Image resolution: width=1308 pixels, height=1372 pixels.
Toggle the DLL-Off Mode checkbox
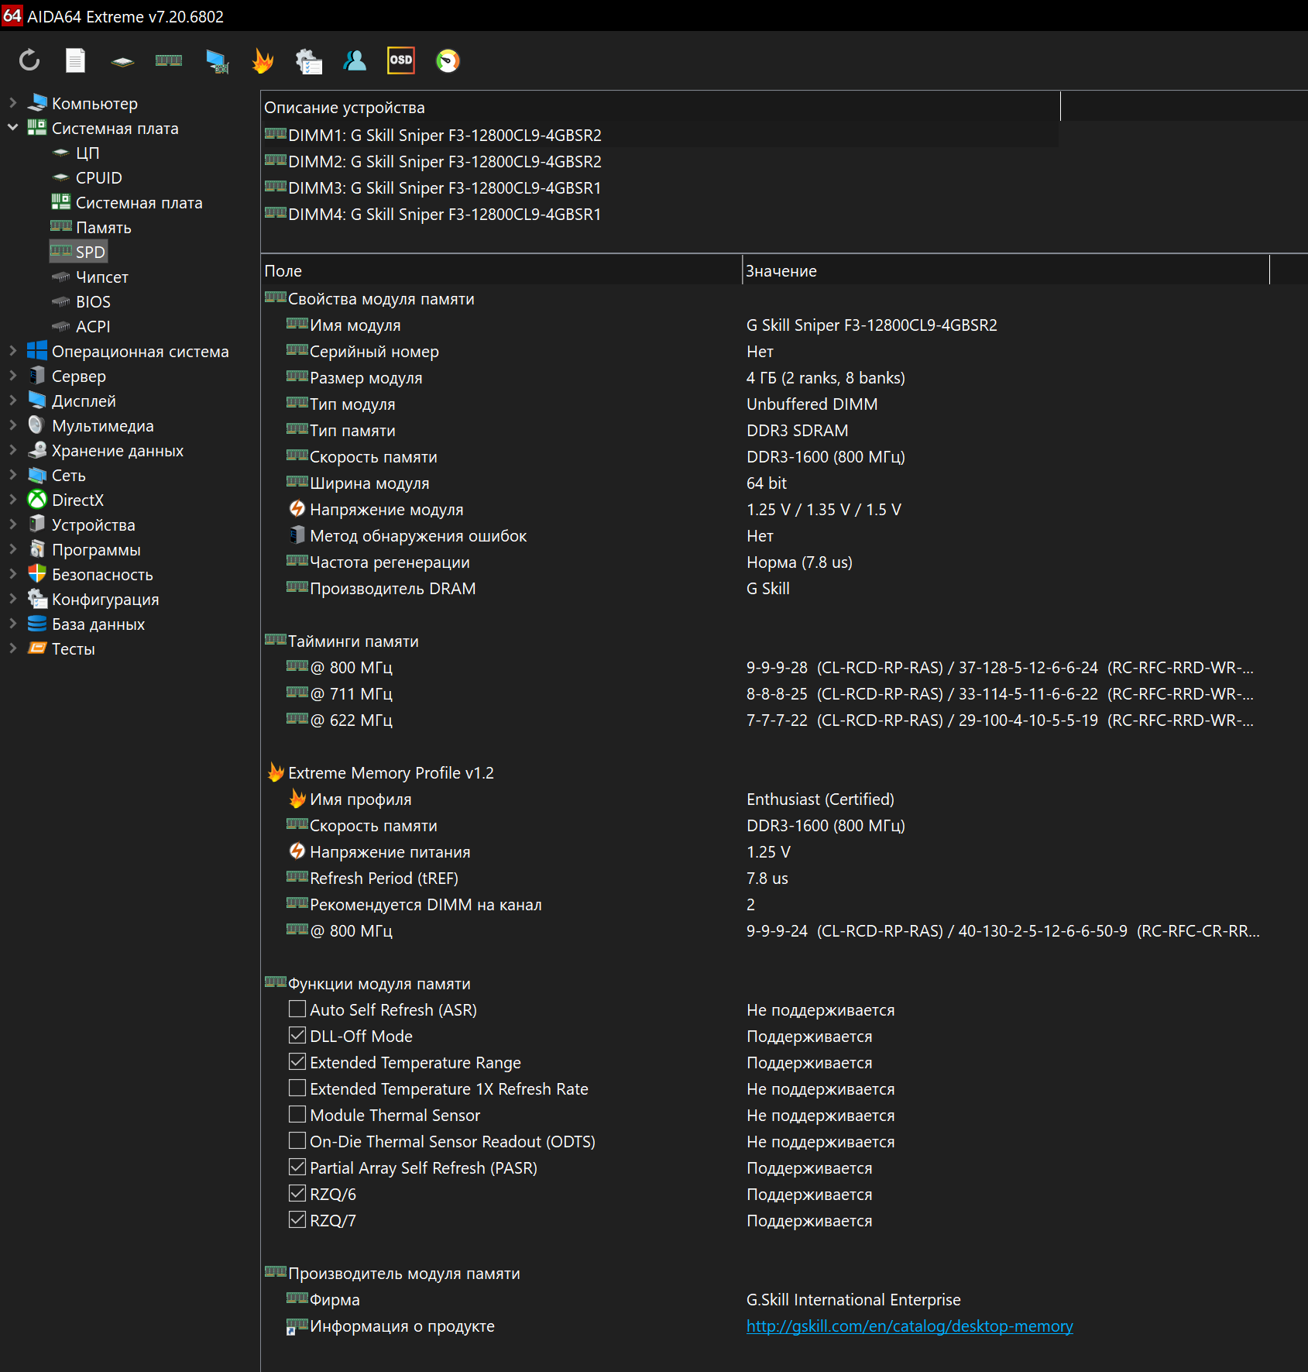pyautogui.click(x=297, y=1036)
